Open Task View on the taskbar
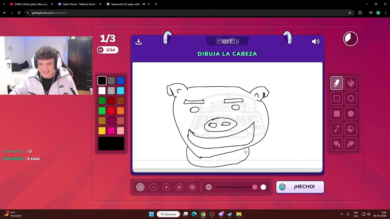Image resolution: width=390 pixels, height=219 pixels. click(x=185, y=214)
